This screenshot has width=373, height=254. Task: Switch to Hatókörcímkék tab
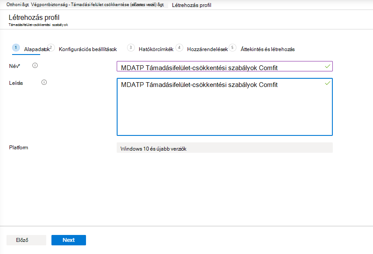[156, 49]
